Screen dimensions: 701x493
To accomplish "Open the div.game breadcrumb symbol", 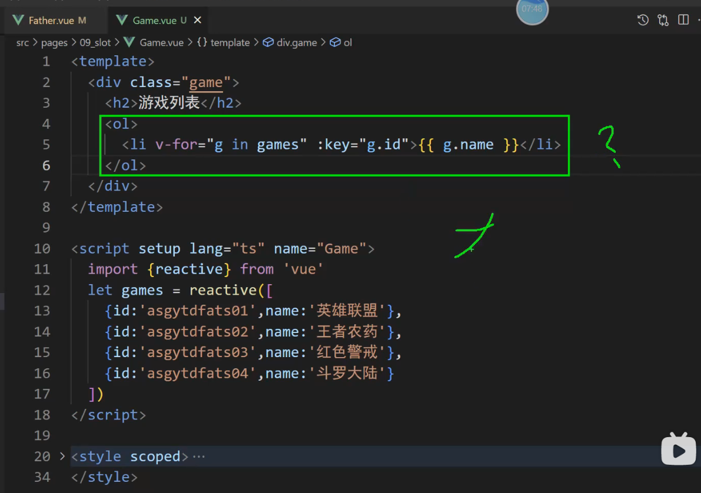I will point(297,42).
